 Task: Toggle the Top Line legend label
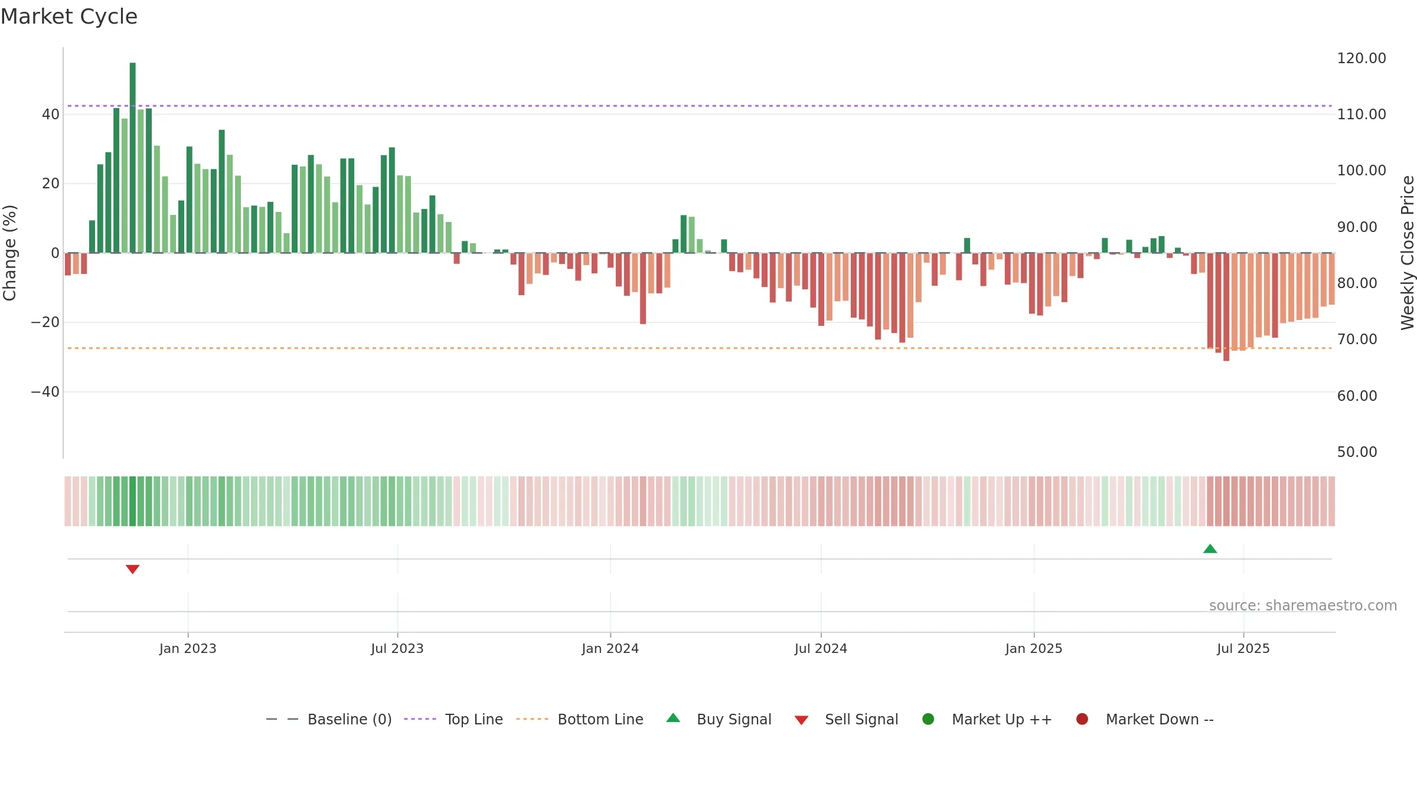pos(474,719)
